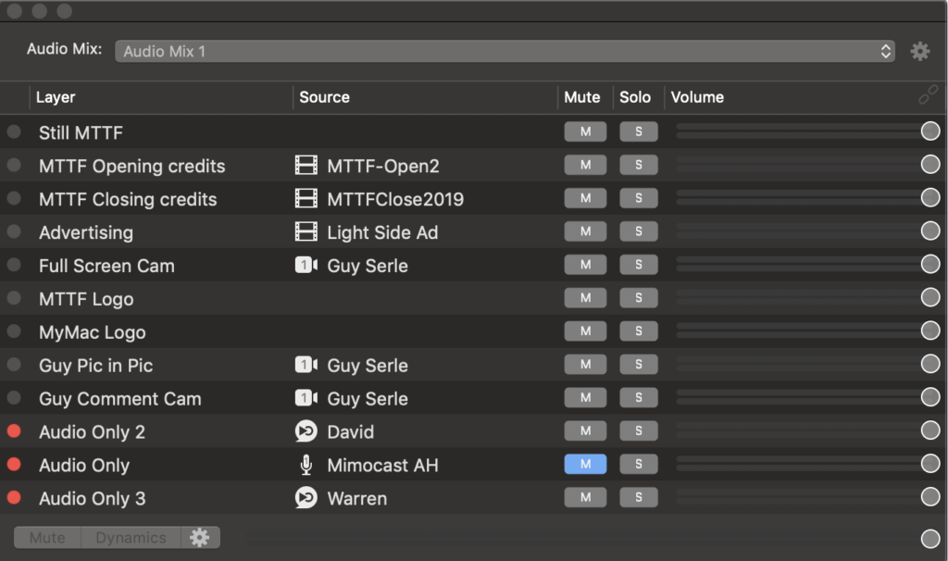Click the status dot for Guy Pic in Pic

coord(14,365)
